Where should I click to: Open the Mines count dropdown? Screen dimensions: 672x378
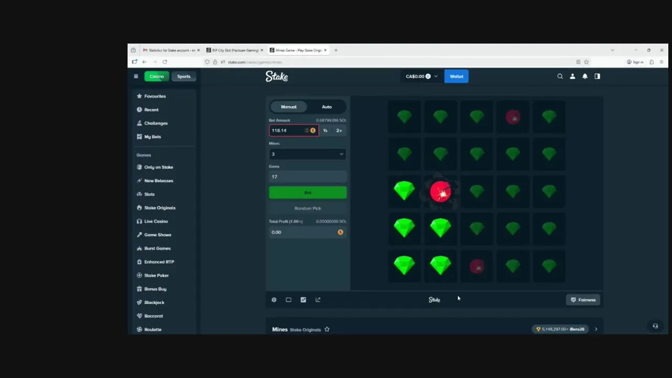pyautogui.click(x=308, y=154)
